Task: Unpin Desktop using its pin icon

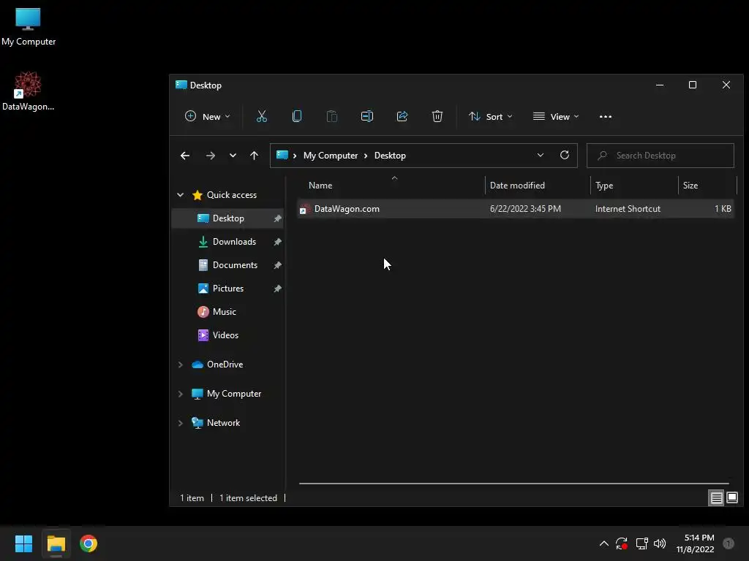Action: [x=277, y=218]
